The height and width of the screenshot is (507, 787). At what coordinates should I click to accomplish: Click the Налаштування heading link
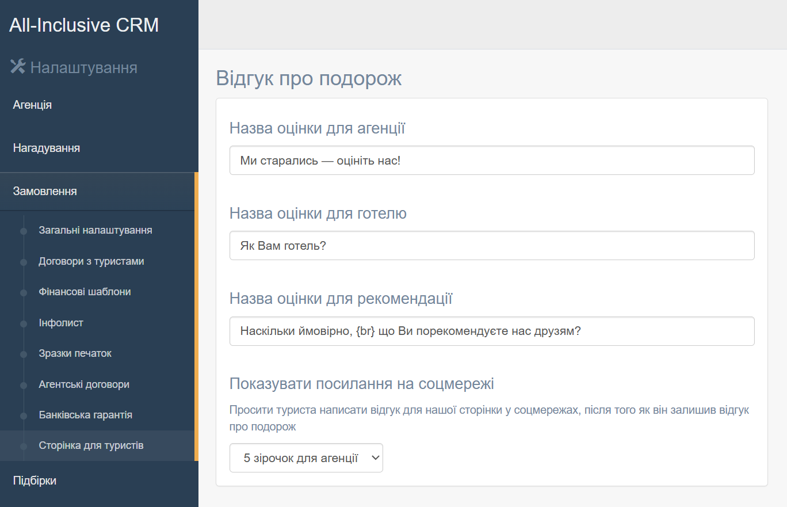[x=83, y=67]
